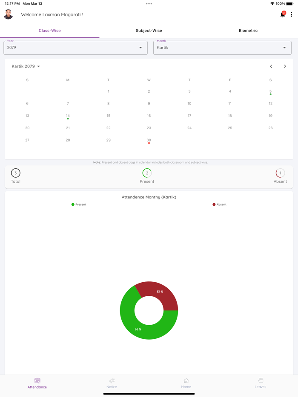Toggle Present series in chart legend
This screenshot has width=298, height=397.
[79, 204]
